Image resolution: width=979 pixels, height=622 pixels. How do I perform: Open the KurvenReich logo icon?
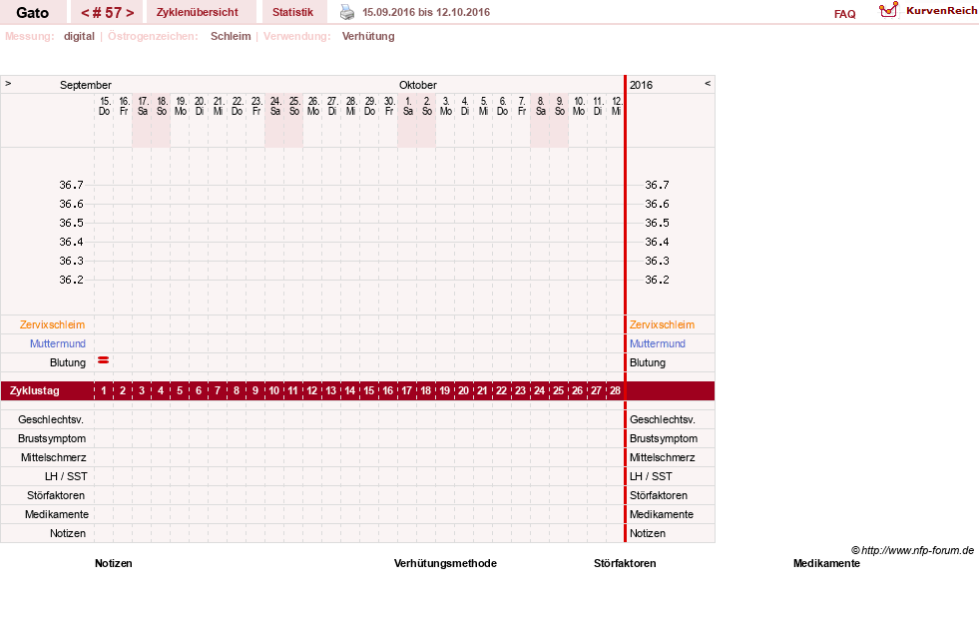coord(888,10)
